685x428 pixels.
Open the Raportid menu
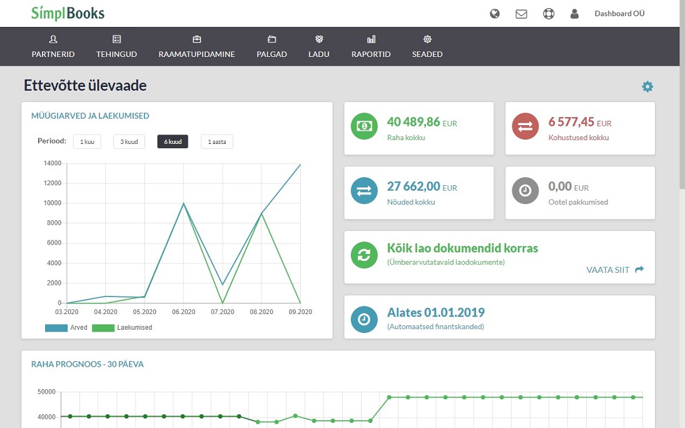pyautogui.click(x=371, y=46)
